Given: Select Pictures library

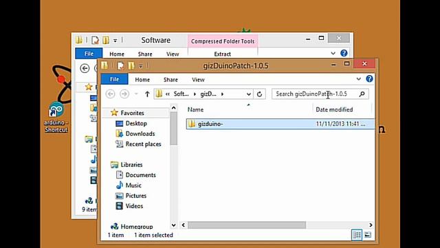Looking at the screenshot, I should tap(136, 196).
